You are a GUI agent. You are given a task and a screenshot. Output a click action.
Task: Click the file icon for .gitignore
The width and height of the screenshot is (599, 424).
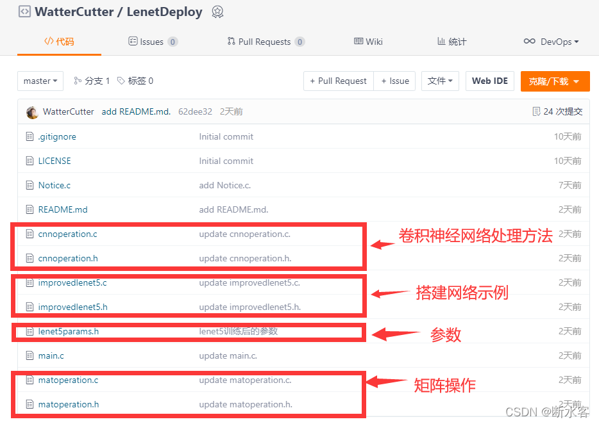click(30, 136)
